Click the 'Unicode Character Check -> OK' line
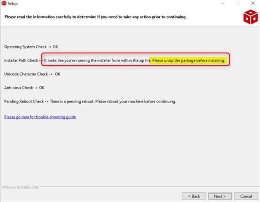260x202 pixels. coord(32,74)
